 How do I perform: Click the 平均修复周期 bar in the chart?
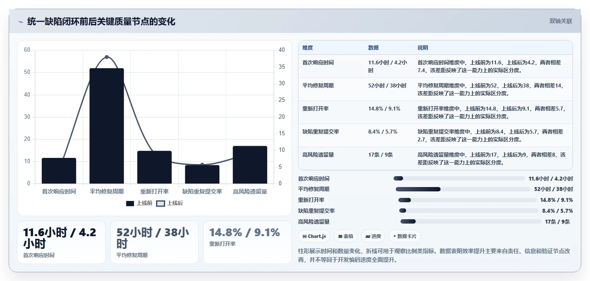pos(107,126)
